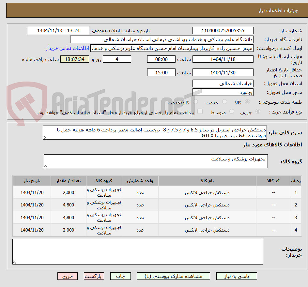The width and height of the screenshot is (308, 287).
Task: Click the remaining time counter 18:07:34
Action: (75, 59)
